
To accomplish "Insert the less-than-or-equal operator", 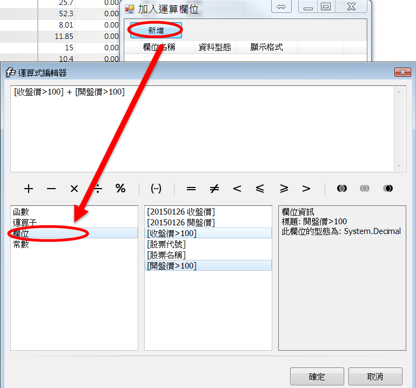I will [260, 189].
